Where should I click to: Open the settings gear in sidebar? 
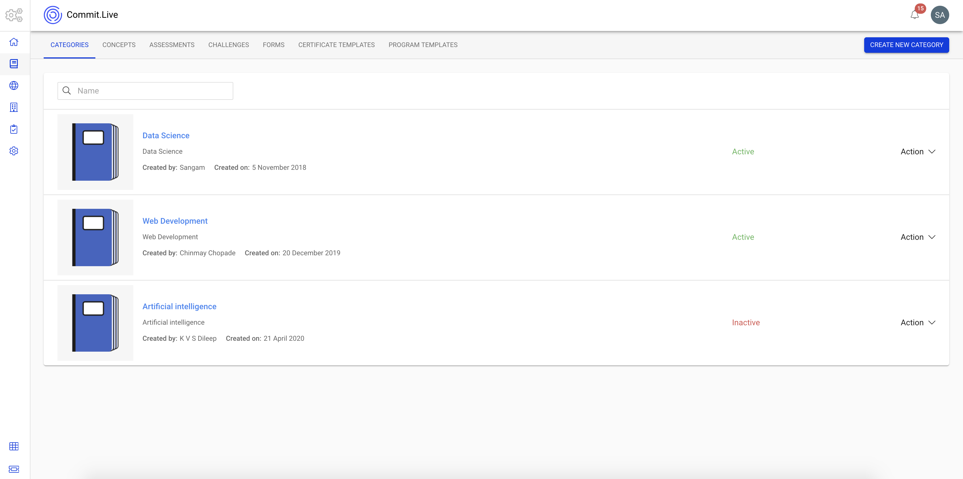(14, 151)
